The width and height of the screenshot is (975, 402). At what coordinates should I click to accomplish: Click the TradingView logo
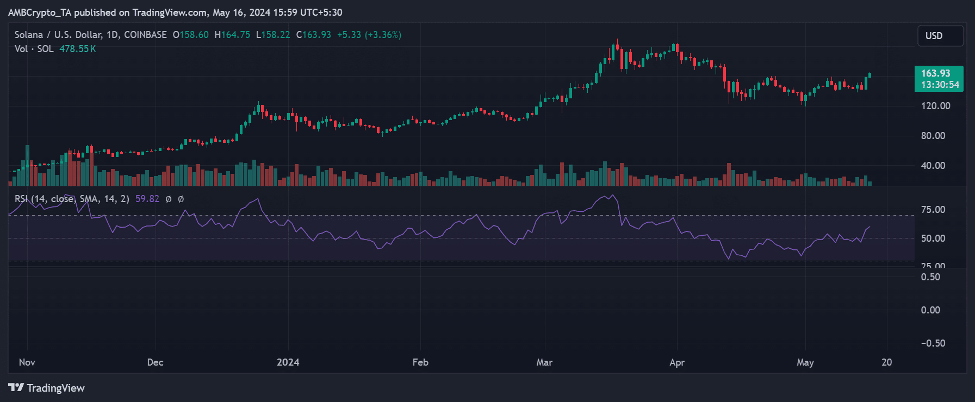[x=47, y=388]
